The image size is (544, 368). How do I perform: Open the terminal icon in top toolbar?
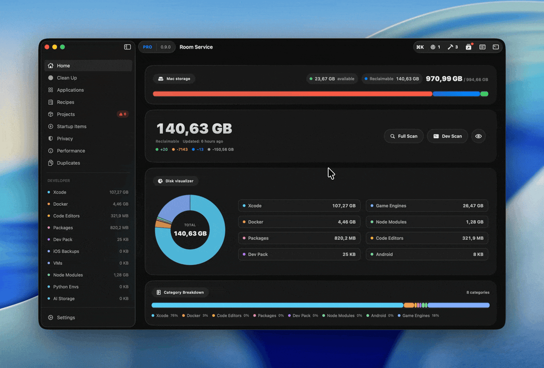tap(496, 47)
